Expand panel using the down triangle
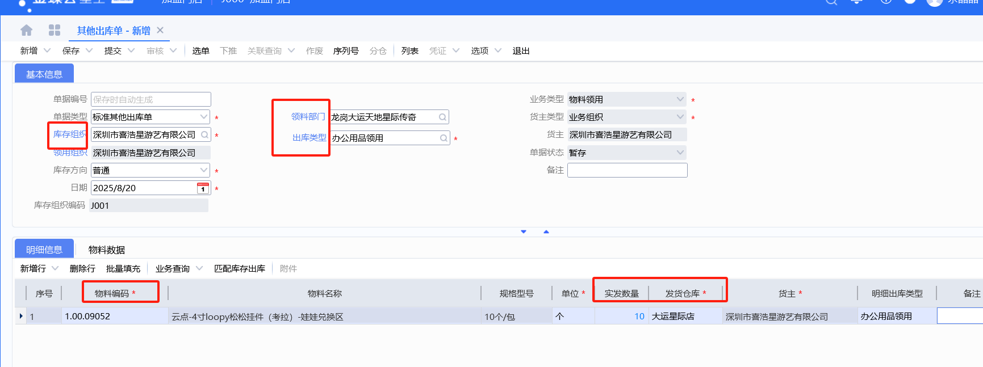 524,231
